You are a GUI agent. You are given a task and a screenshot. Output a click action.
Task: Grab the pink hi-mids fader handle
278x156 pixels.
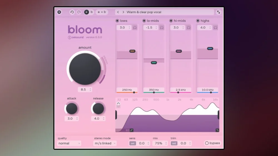(179, 51)
